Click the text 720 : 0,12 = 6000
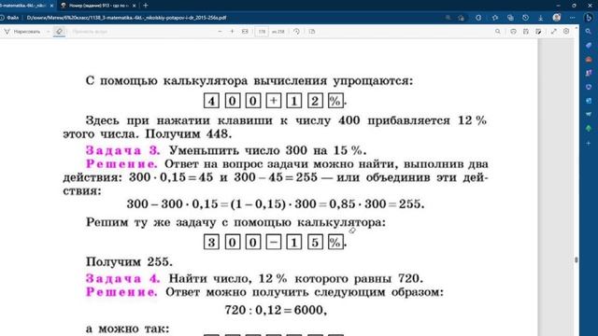 (276, 310)
